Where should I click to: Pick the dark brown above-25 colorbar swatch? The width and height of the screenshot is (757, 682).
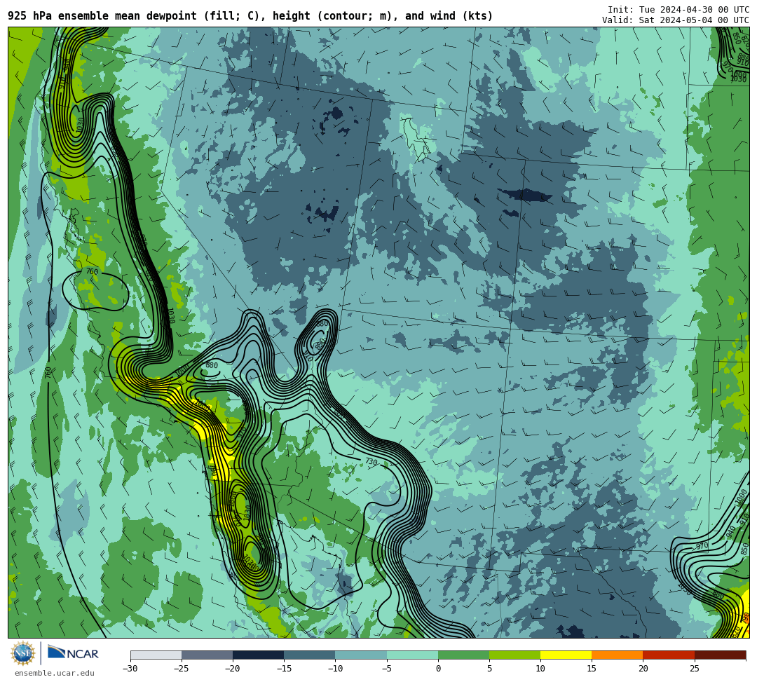[x=721, y=655]
